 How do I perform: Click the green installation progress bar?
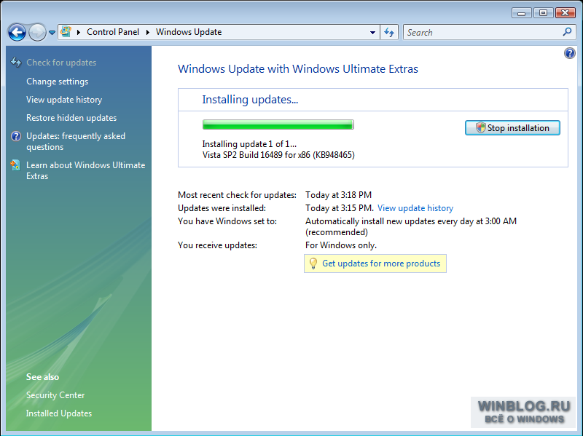(278, 124)
